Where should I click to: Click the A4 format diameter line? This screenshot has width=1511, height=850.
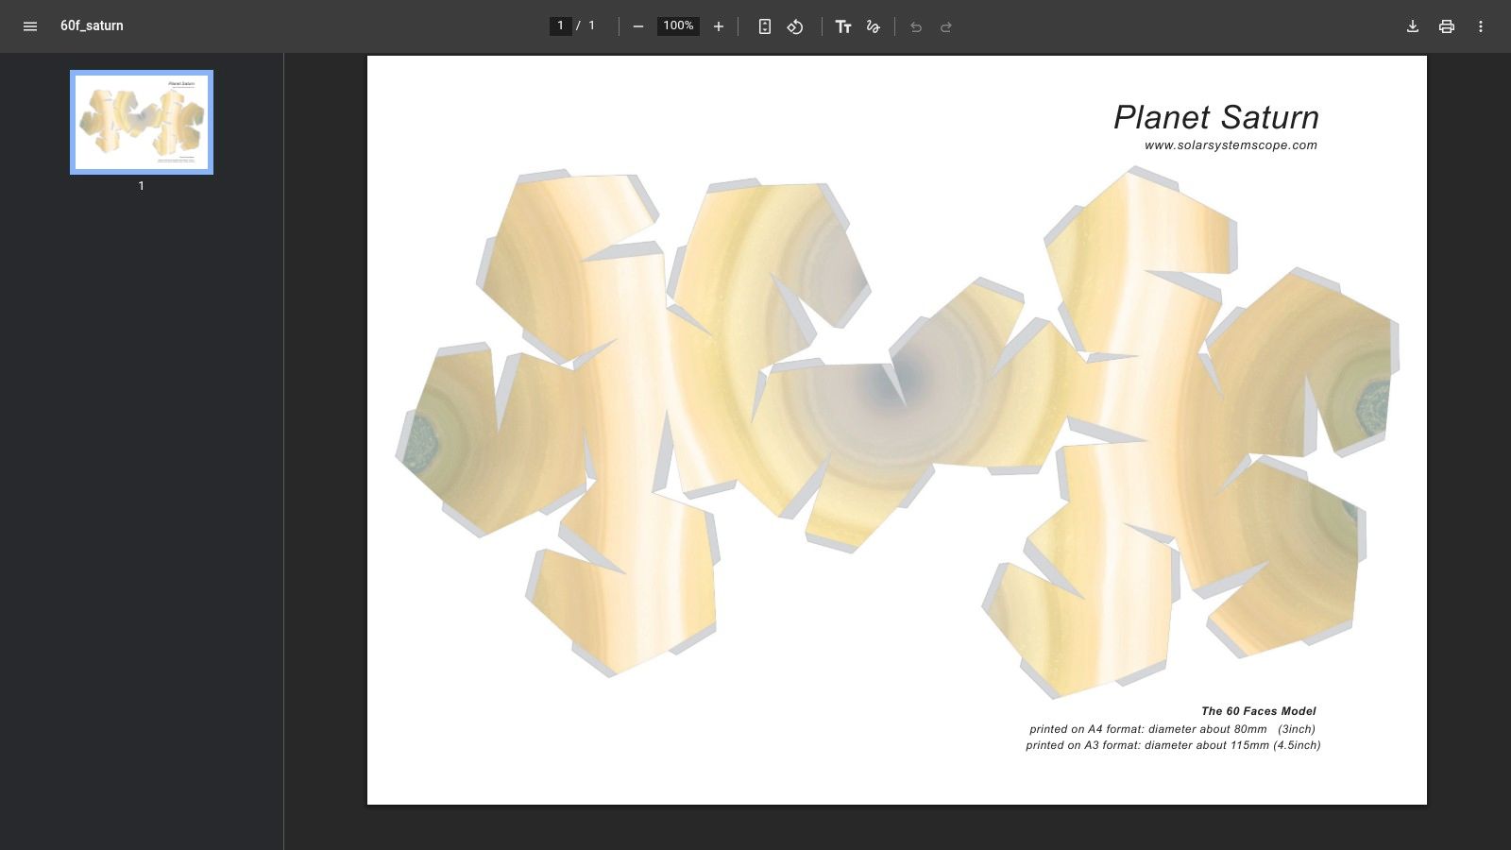(1173, 729)
